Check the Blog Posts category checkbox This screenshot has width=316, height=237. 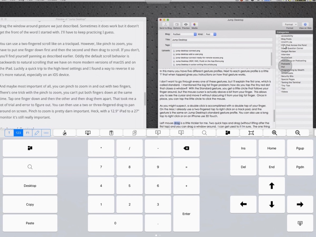coord(279,39)
